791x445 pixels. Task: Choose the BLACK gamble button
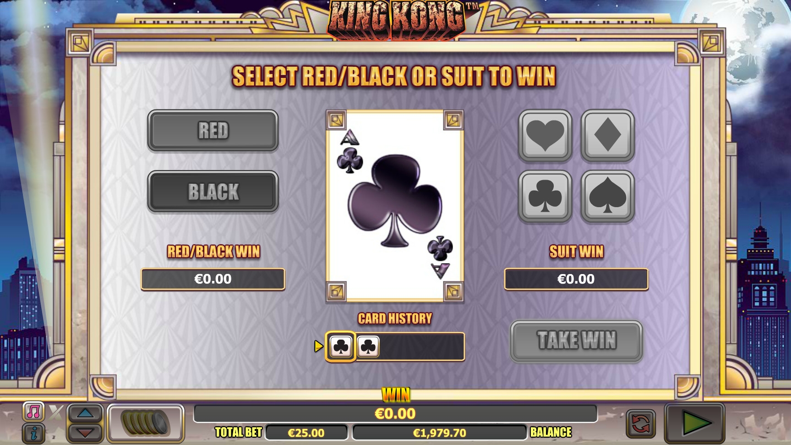[213, 192]
